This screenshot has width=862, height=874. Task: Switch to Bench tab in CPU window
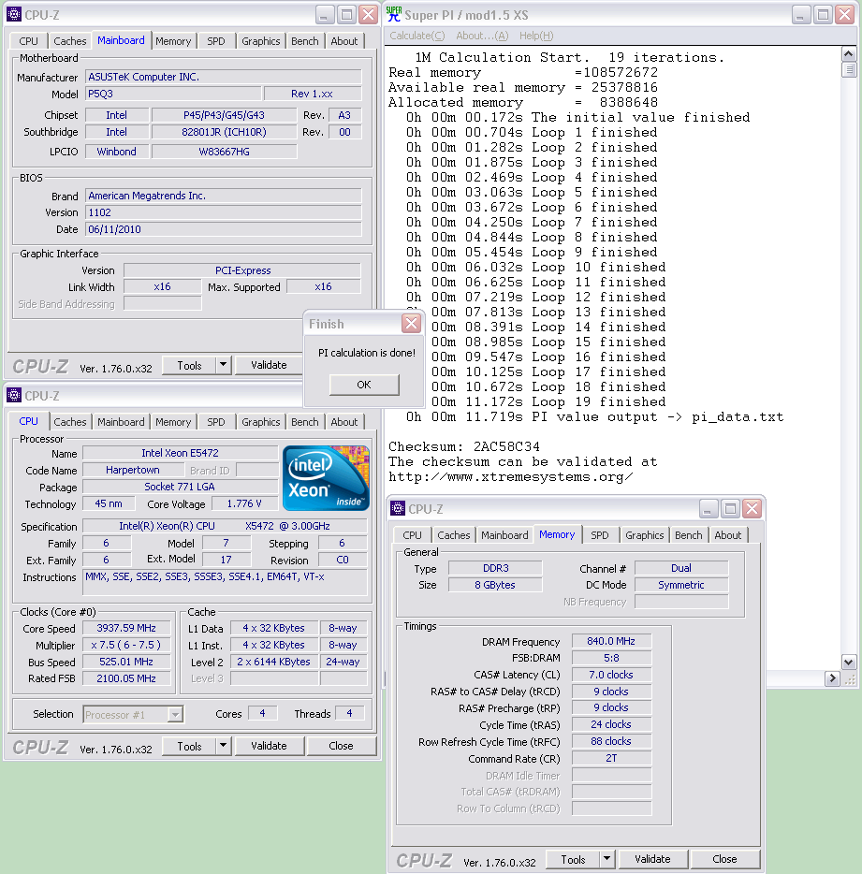coord(304,421)
